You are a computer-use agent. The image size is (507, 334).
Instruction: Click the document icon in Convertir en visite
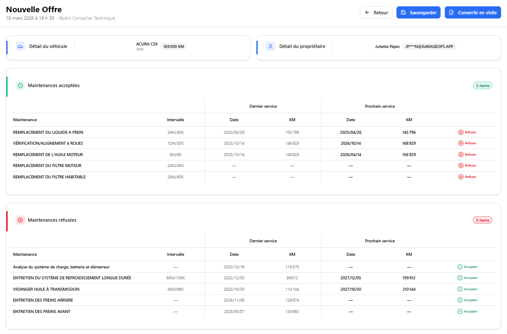452,13
